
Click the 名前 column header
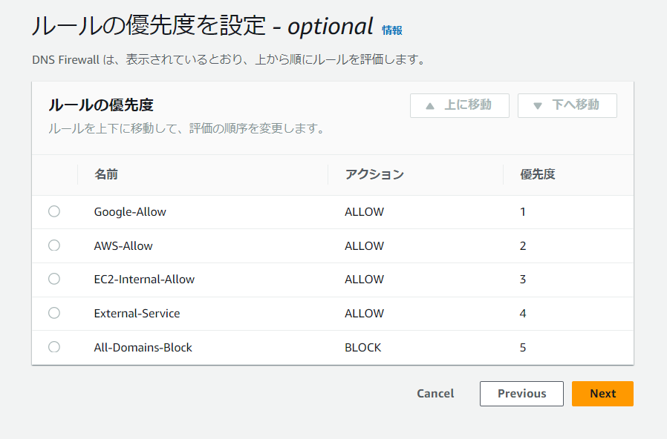pyautogui.click(x=106, y=175)
